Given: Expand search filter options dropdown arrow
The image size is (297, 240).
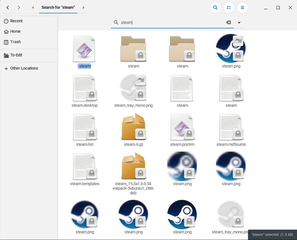Looking at the screenshot, I should [239, 23].
